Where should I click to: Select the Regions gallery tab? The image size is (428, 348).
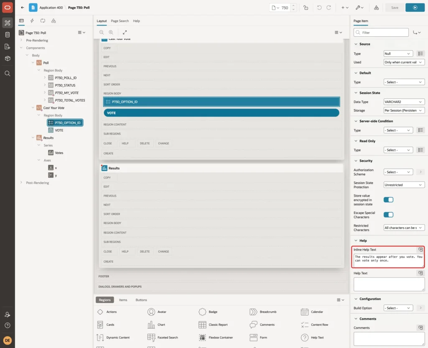[x=105, y=300]
